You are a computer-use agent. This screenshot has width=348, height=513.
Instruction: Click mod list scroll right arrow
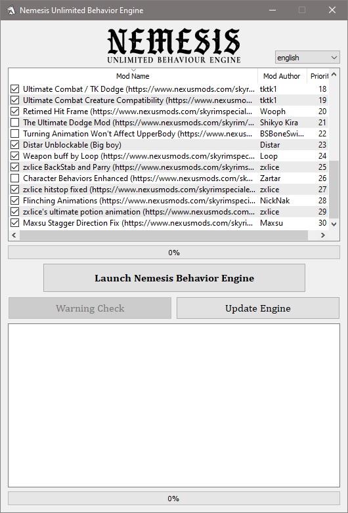click(323, 235)
